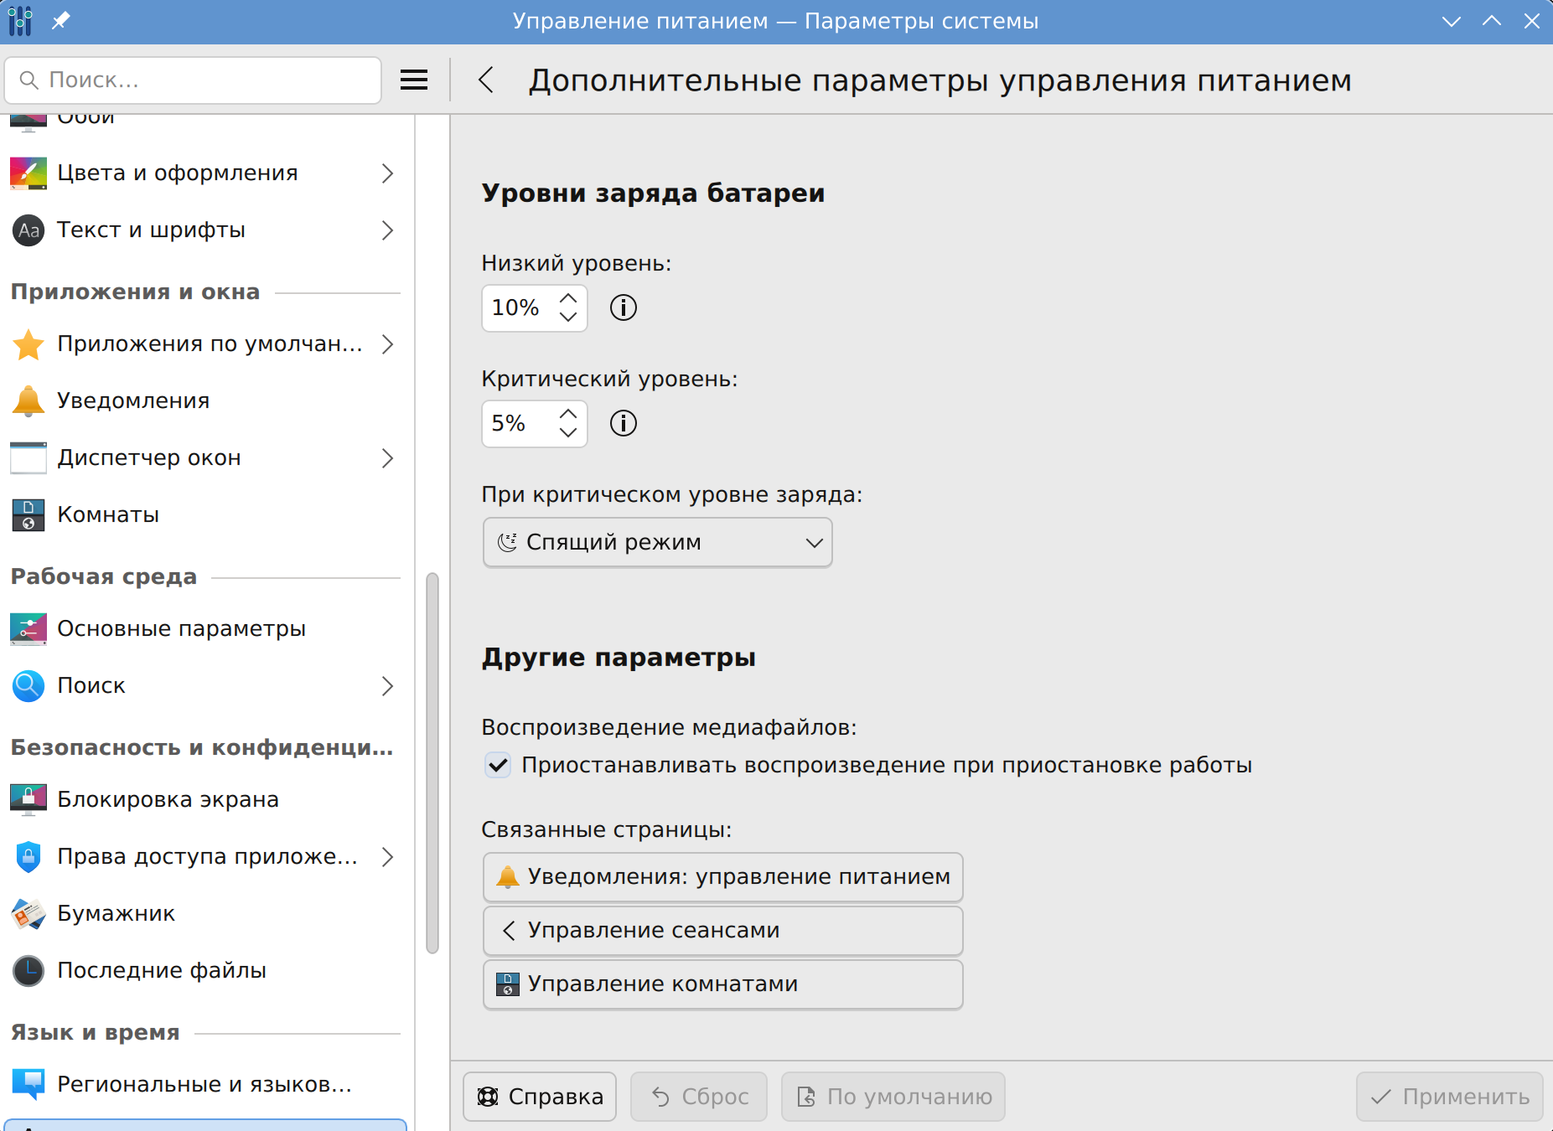Expand the Цвета и оформления chevron
The image size is (1553, 1131).
pos(387,173)
